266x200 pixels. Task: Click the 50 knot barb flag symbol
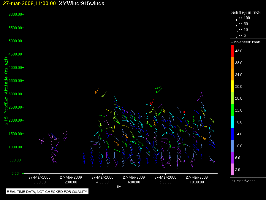[234, 26]
